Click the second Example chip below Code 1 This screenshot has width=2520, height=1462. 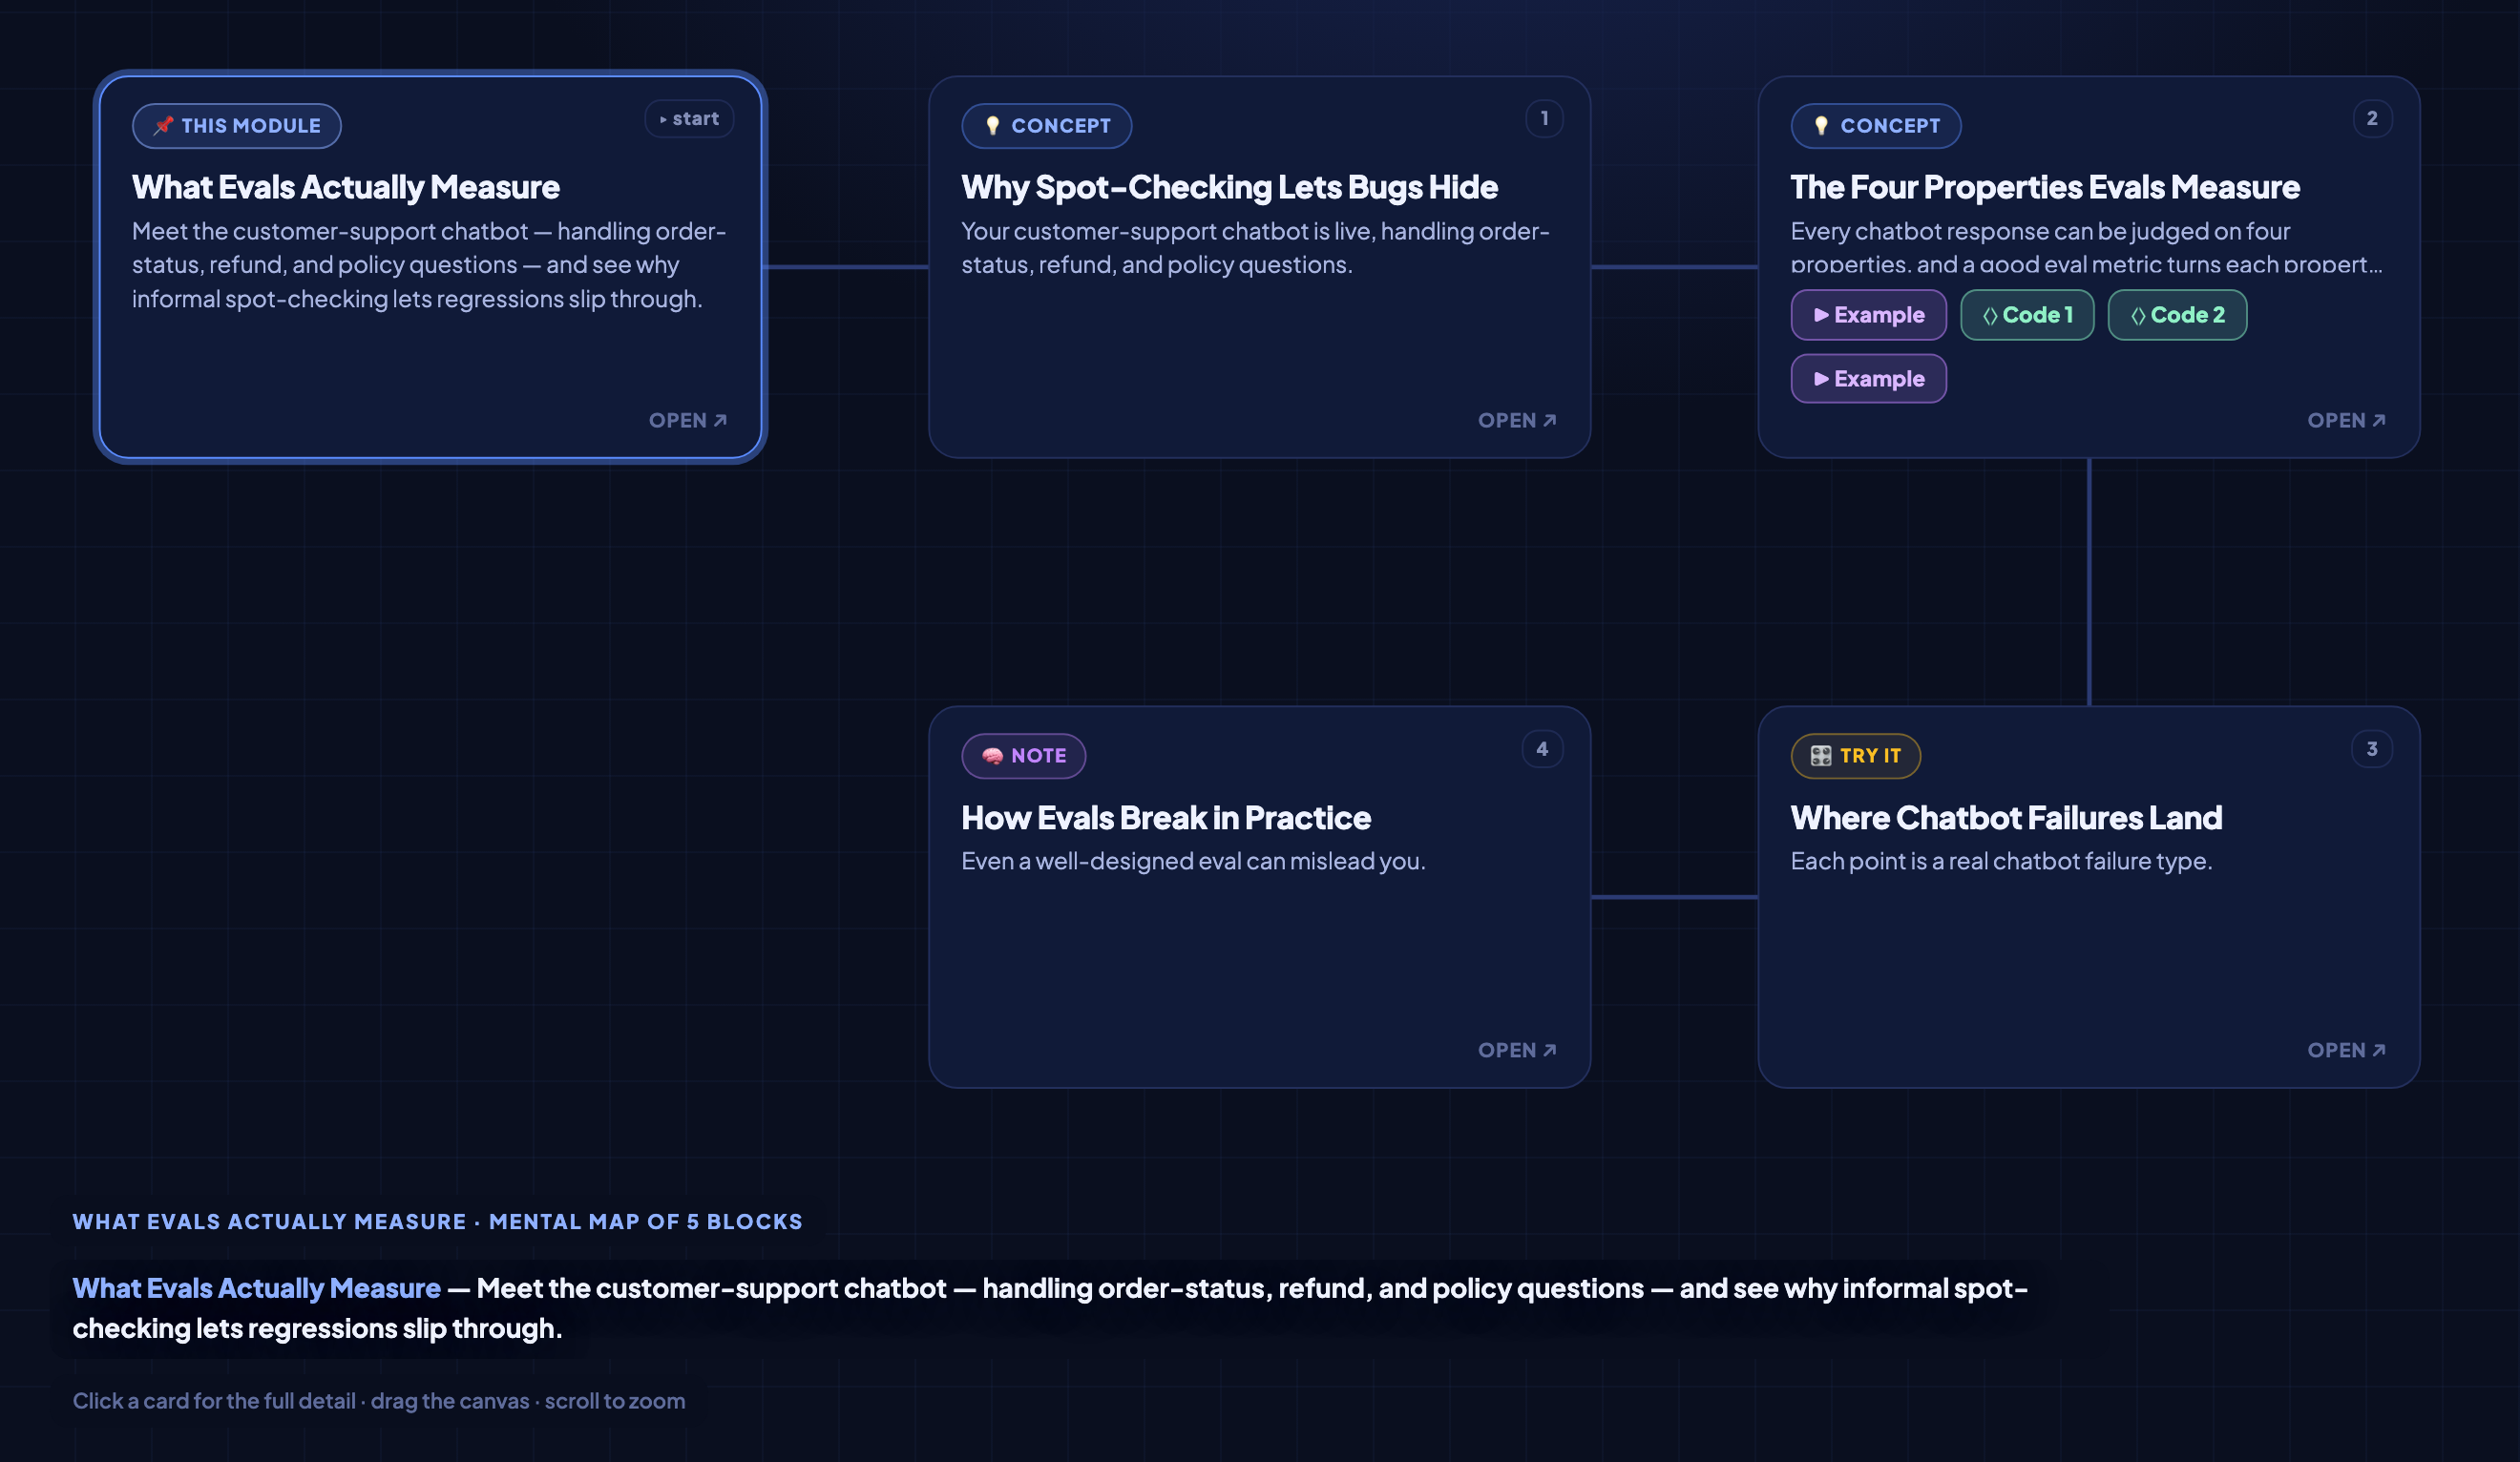(x=1868, y=379)
